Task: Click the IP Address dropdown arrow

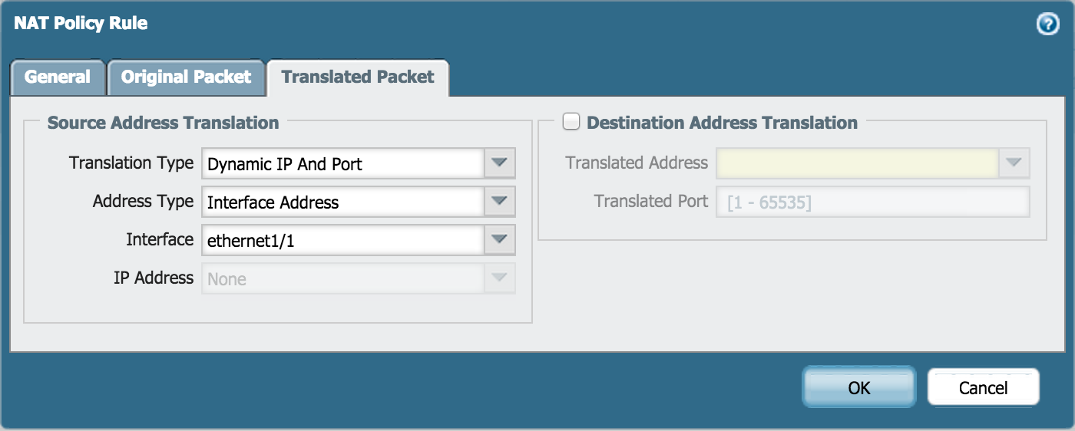Action: click(x=499, y=278)
